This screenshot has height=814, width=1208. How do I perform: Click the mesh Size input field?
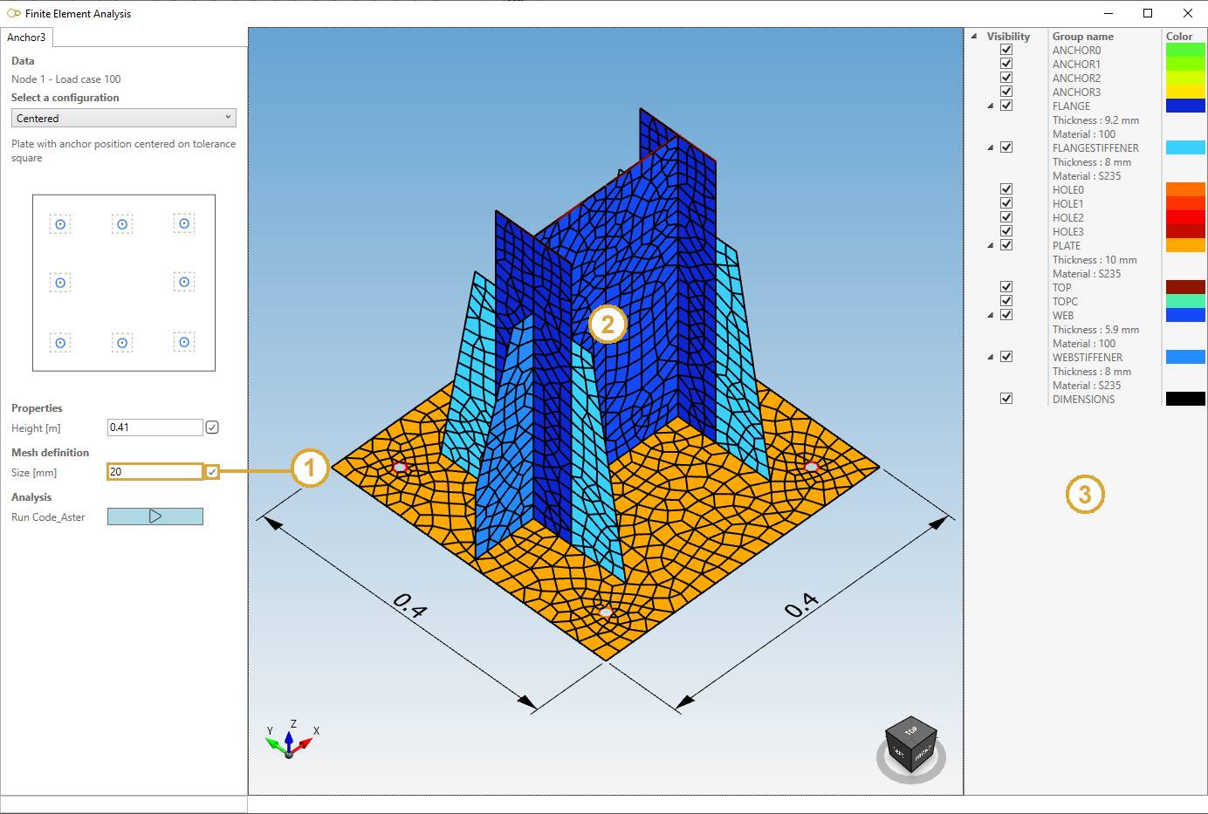coord(155,472)
